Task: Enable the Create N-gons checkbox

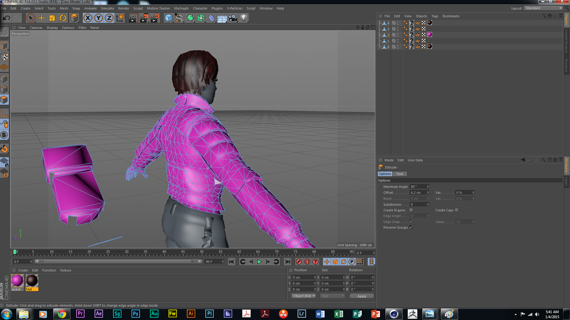Action: click(411, 210)
